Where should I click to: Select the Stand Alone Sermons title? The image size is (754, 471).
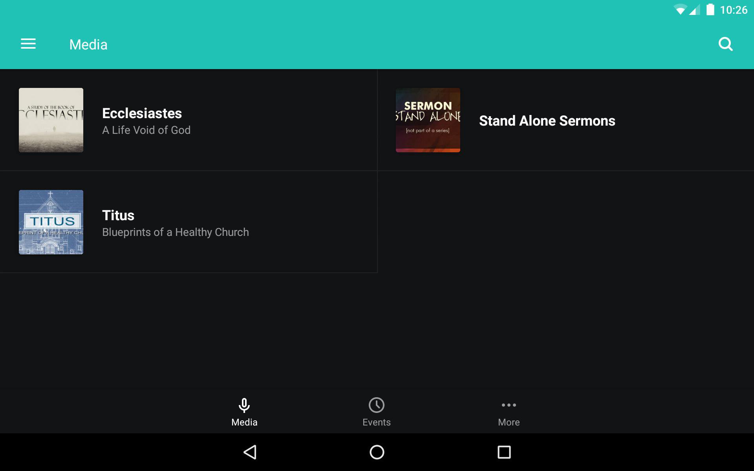tap(547, 121)
